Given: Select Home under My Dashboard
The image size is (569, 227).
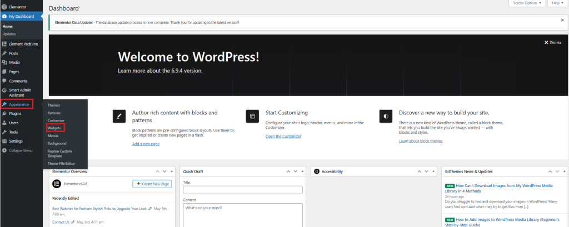Looking at the screenshot, I should [x=8, y=27].
